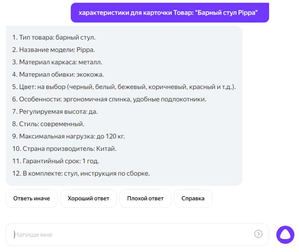Click 'Ответь иначе' to regenerate the answer

tap(31, 198)
